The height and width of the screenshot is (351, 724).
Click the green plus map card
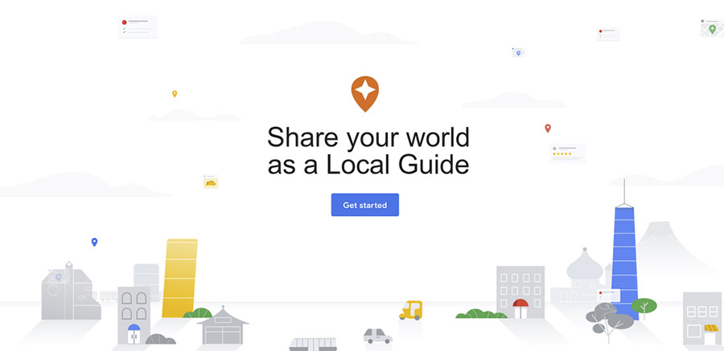(x=712, y=28)
